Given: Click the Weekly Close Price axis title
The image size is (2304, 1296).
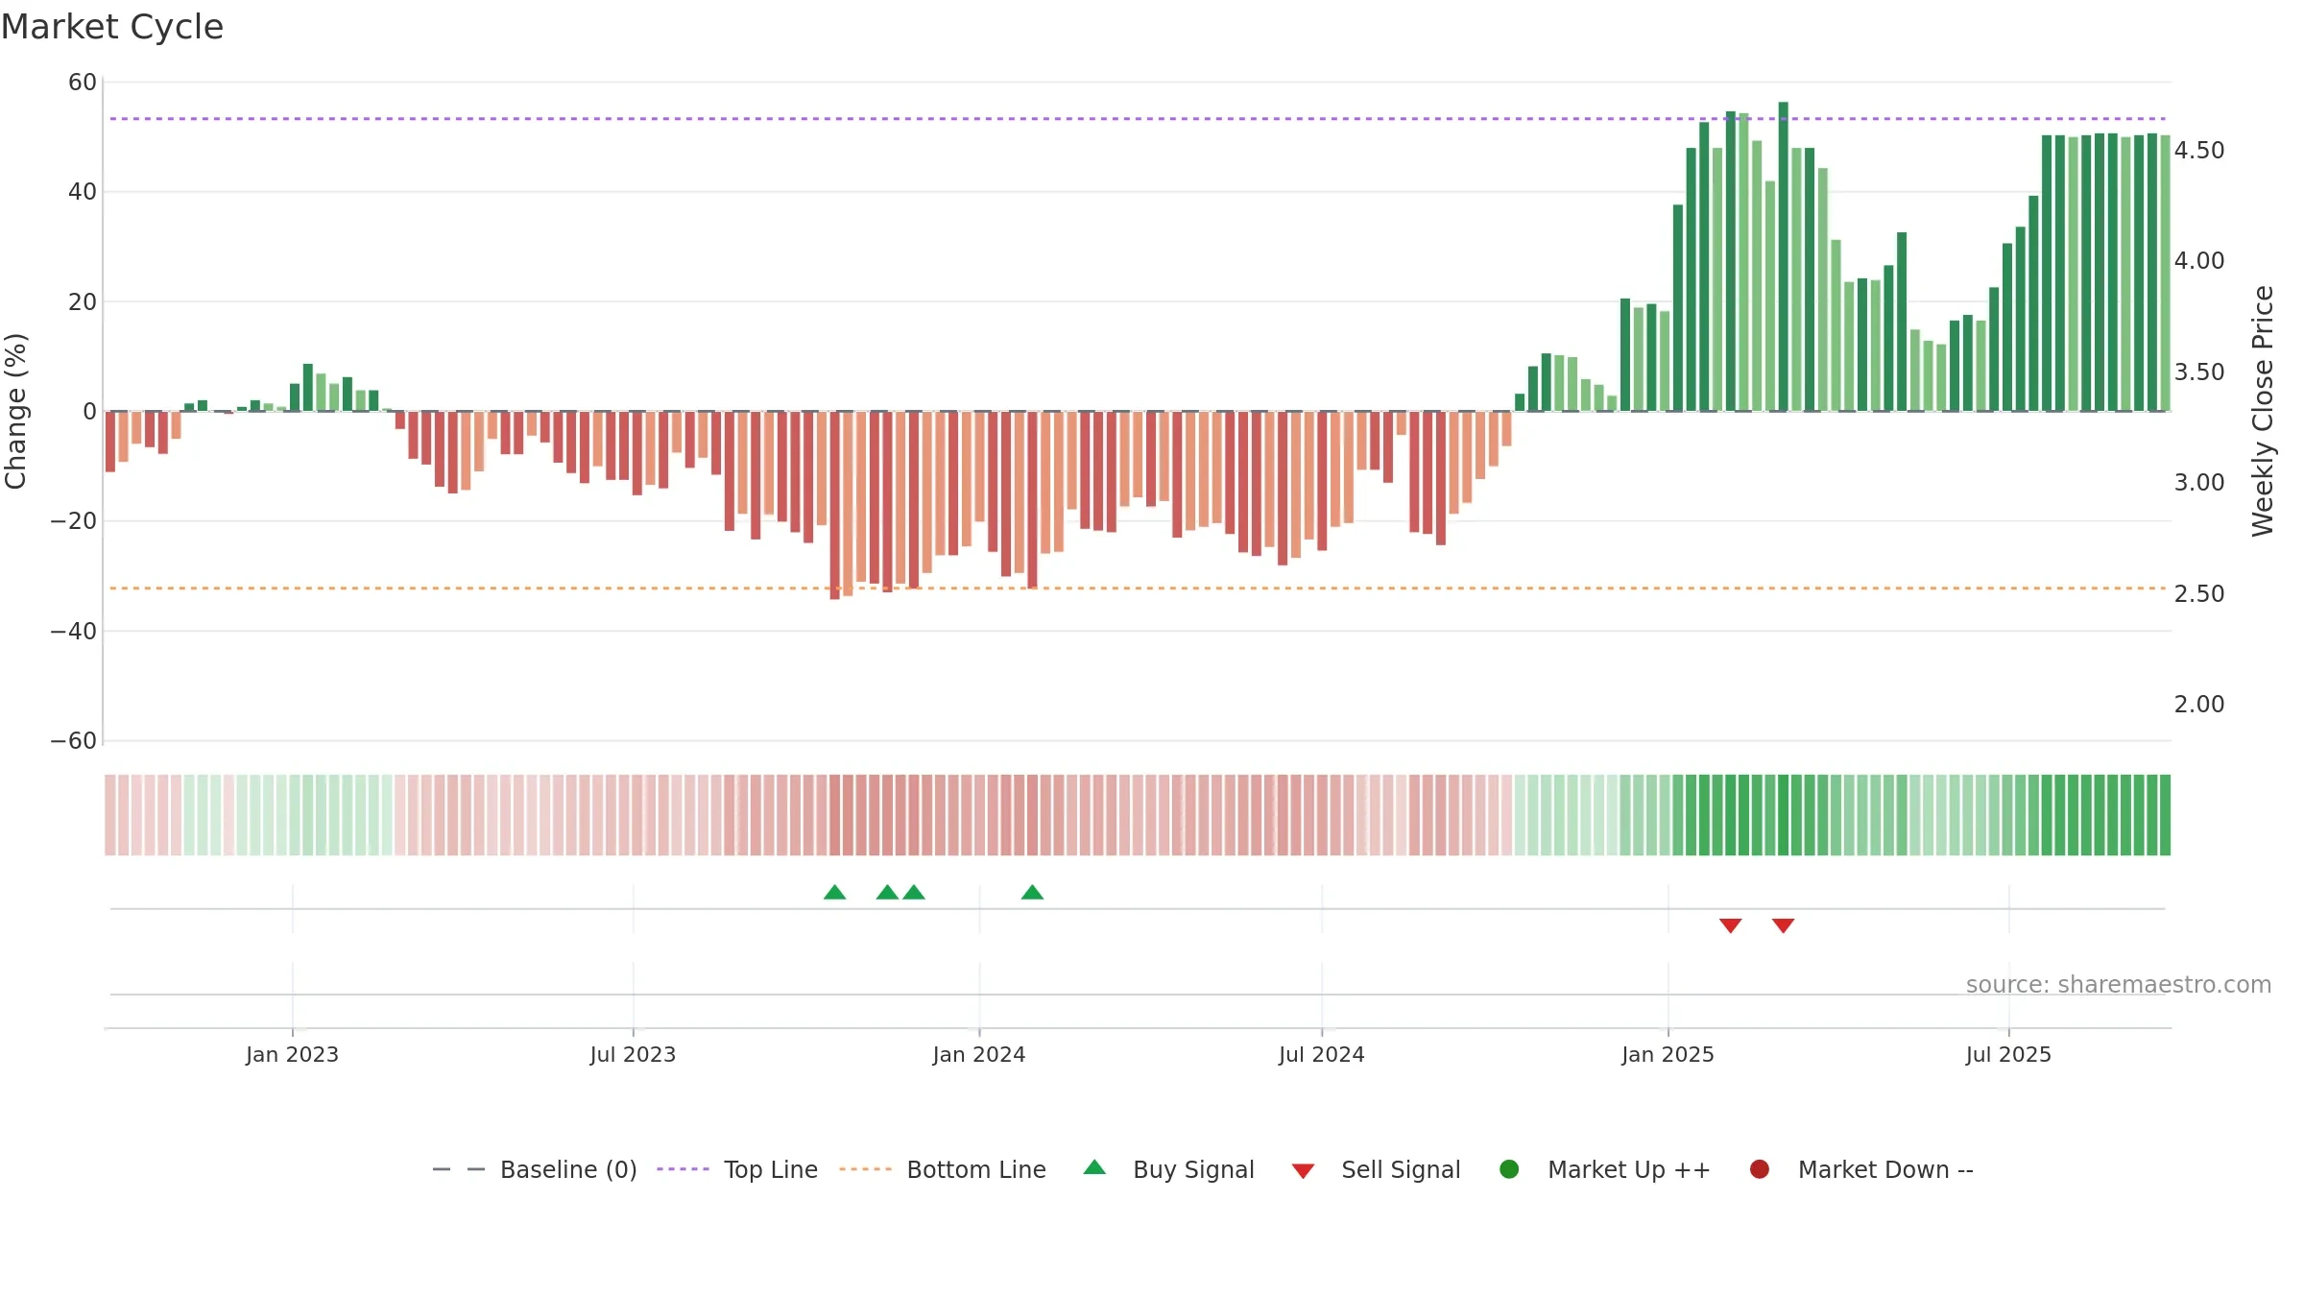Looking at the screenshot, I should tap(2263, 411).
